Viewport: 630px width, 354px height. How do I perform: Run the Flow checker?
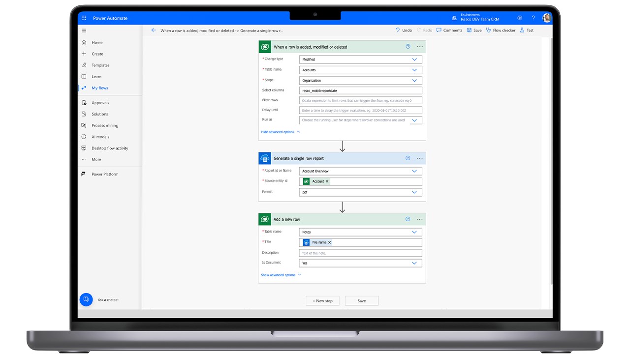coord(501,30)
